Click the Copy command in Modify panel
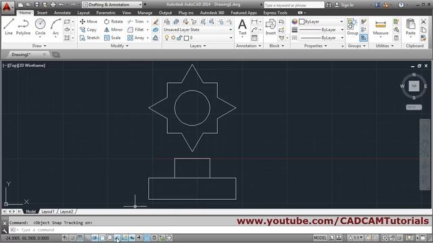Image resolution: width=433 pixels, height=243 pixels. pos(88,30)
